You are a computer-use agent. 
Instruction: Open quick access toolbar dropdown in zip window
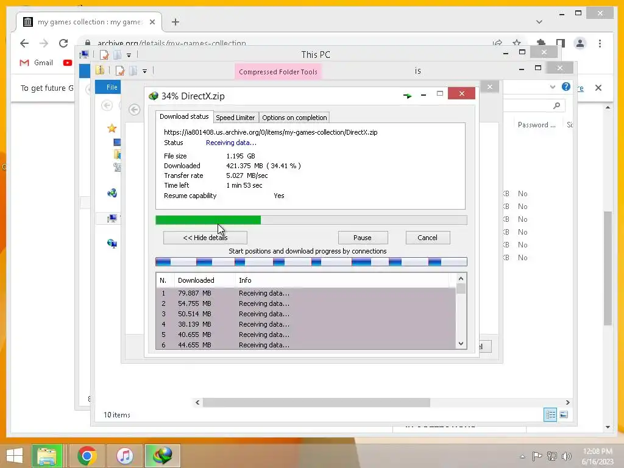pyautogui.click(x=145, y=71)
